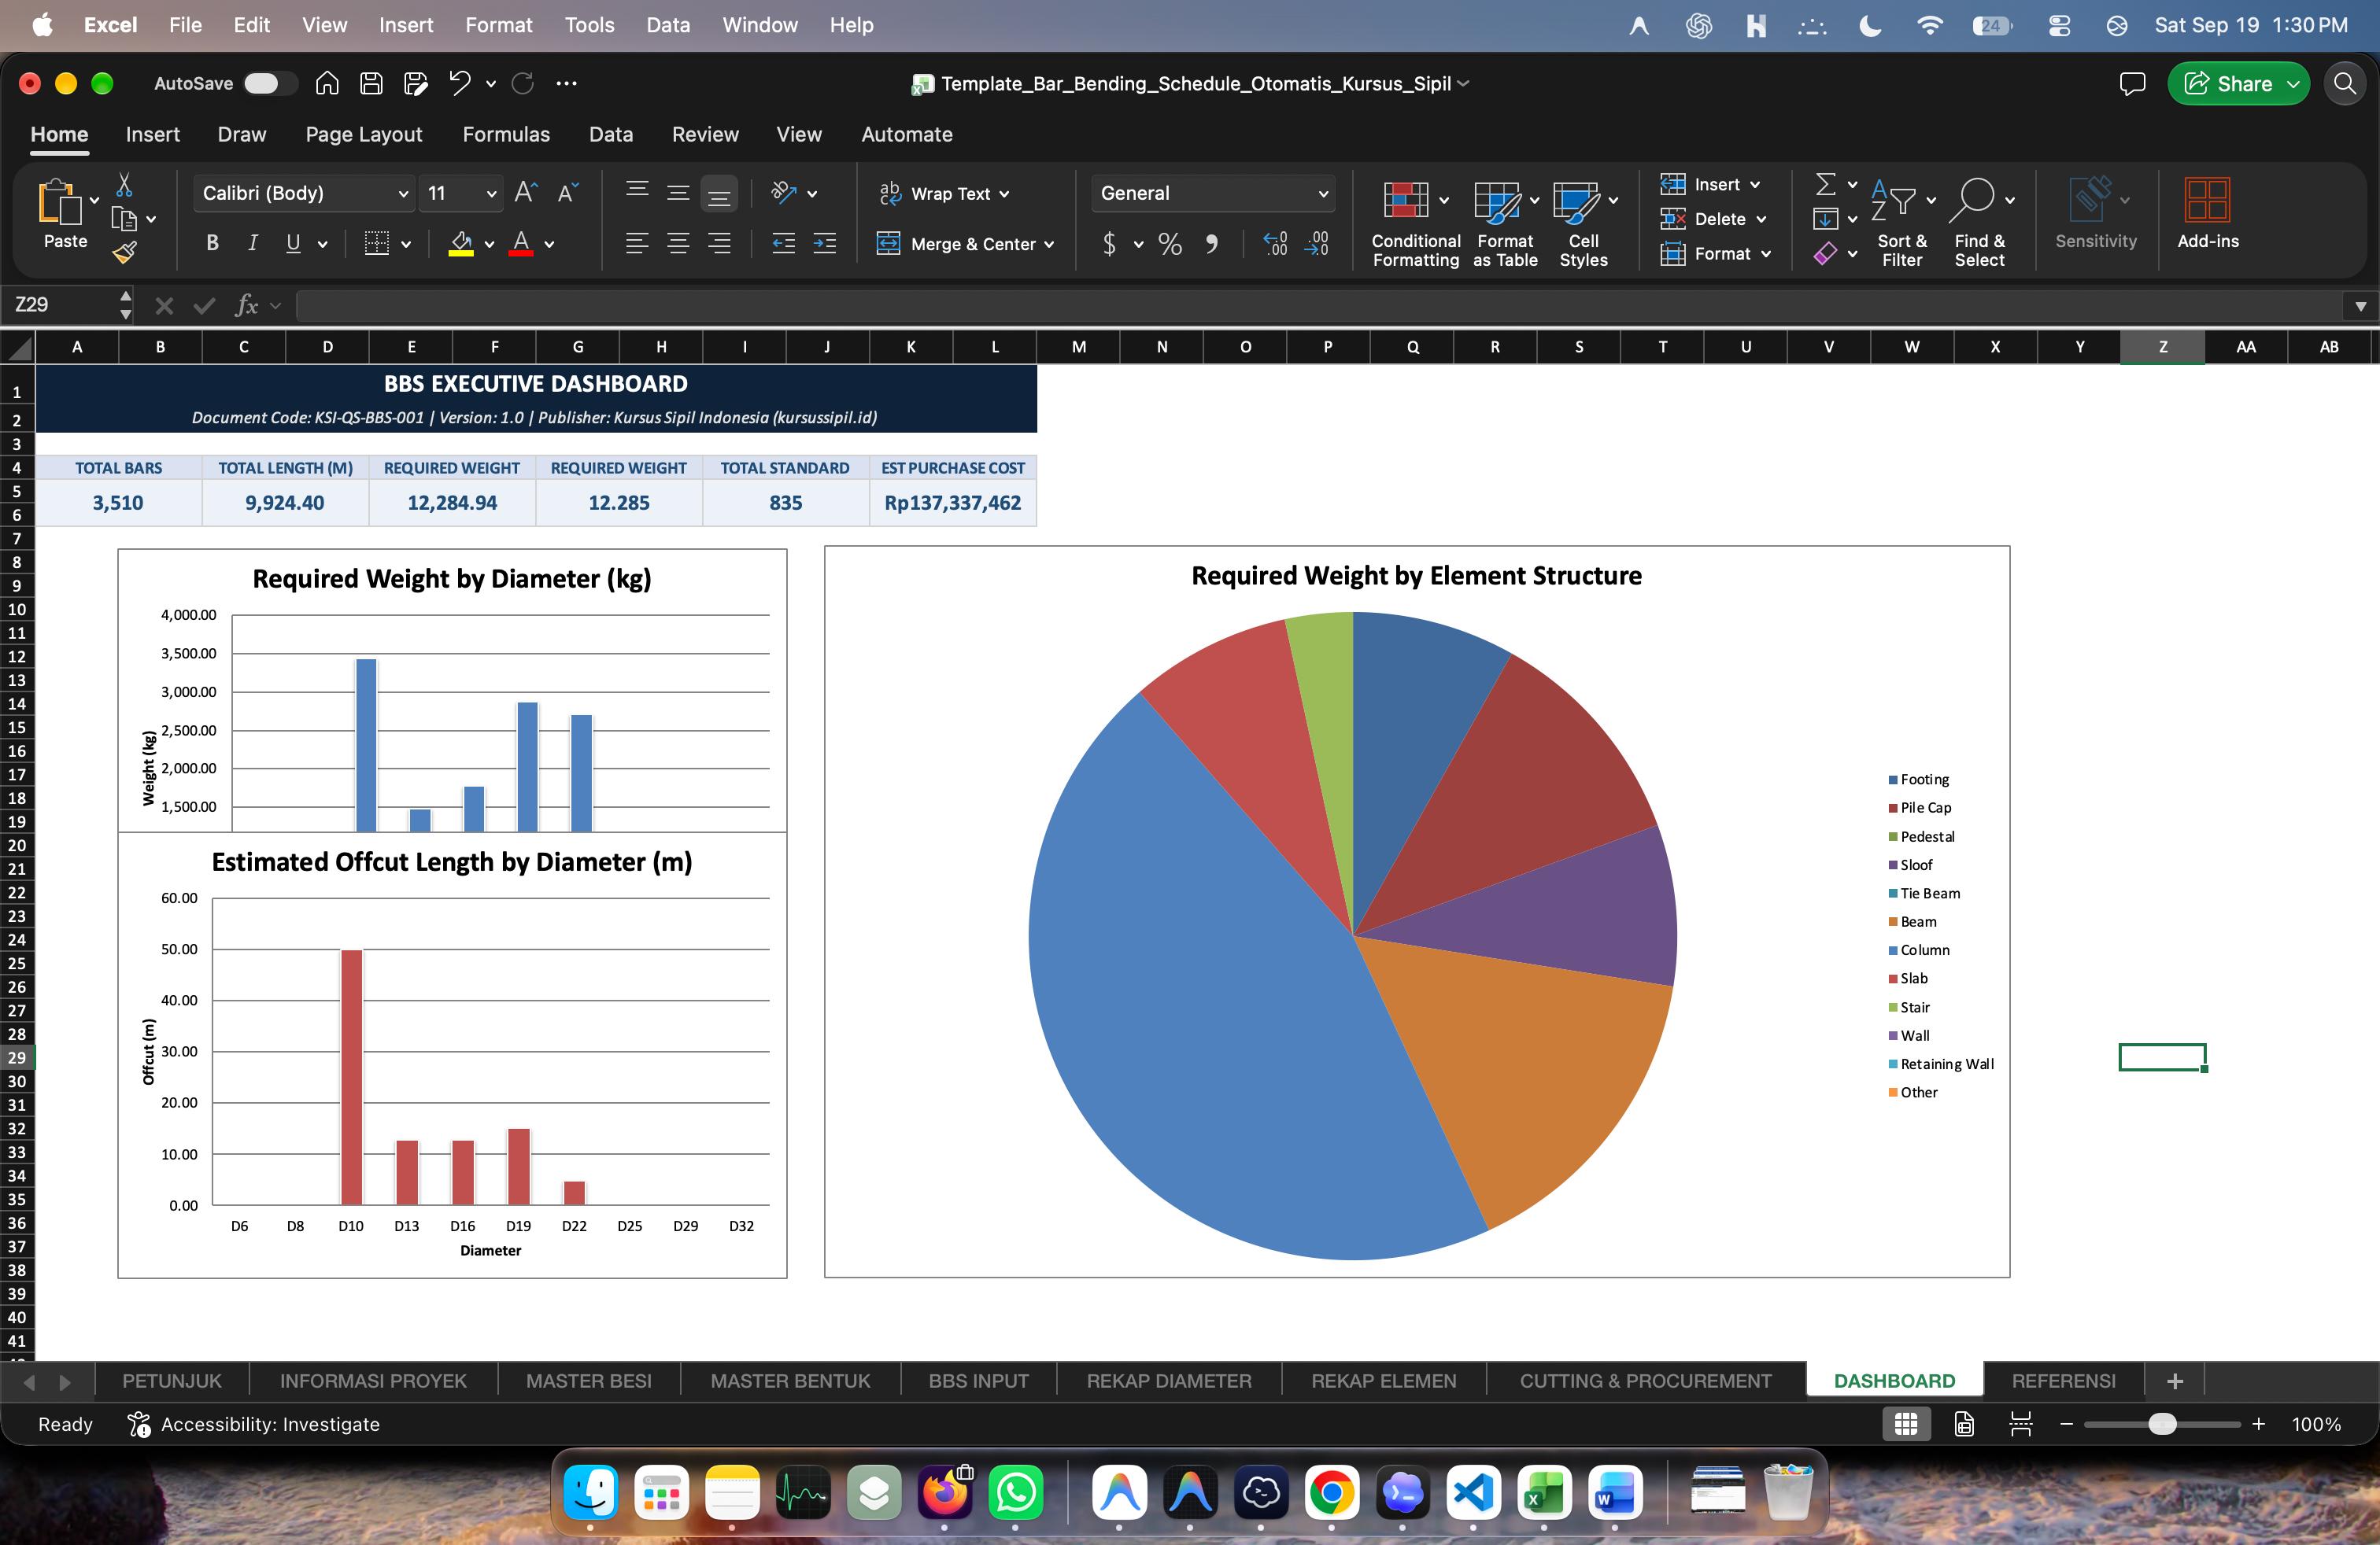This screenshot has width=2380, height=1545.
Task: Click the Undo arrow icon
Action: click(x=459, y=84)
